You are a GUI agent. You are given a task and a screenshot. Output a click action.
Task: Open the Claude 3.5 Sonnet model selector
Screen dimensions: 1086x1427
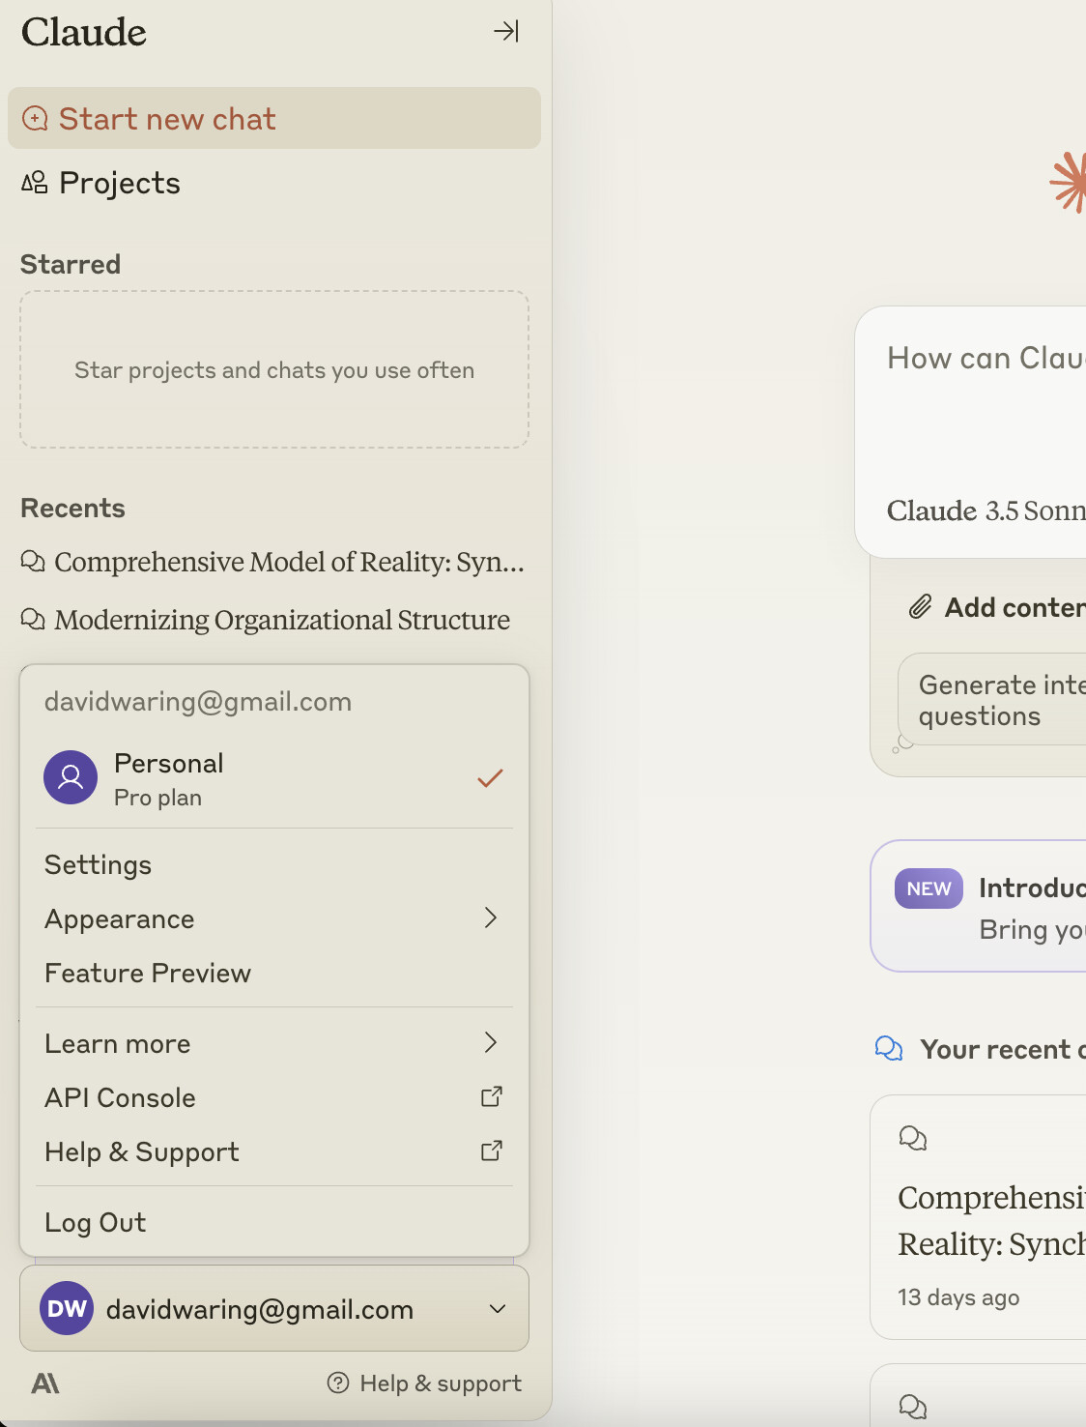pos(986,510)
